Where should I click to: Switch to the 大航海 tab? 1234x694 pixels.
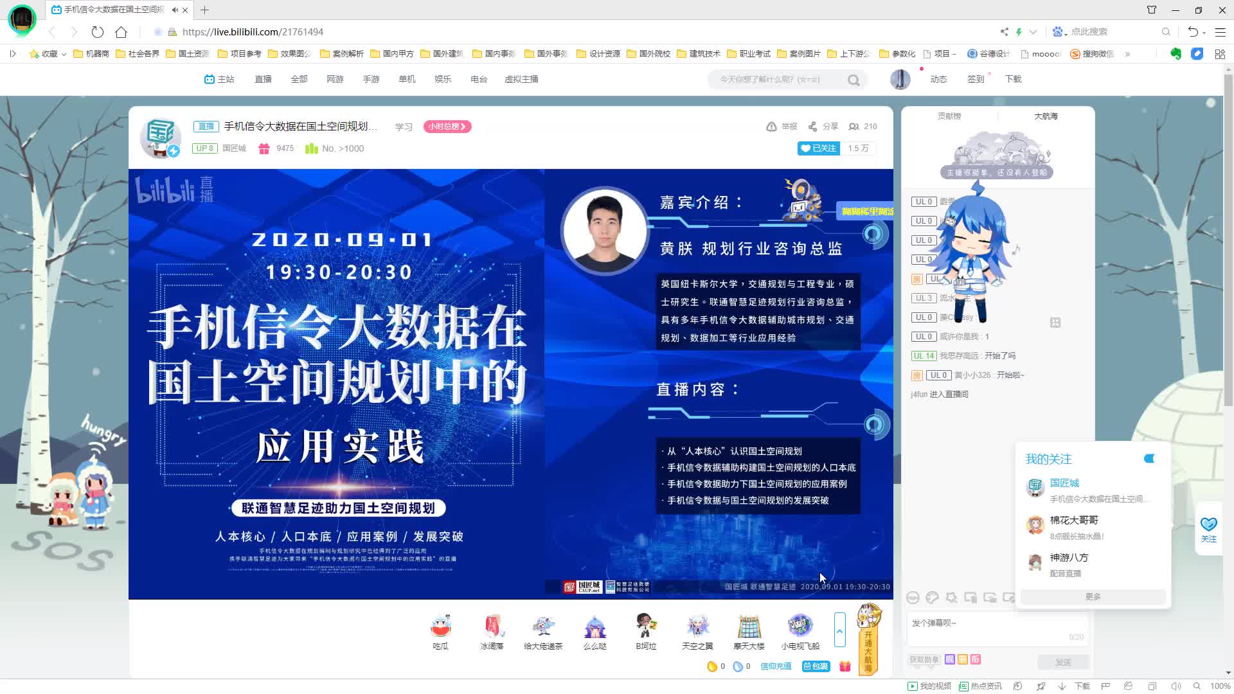click(1046, 116)
